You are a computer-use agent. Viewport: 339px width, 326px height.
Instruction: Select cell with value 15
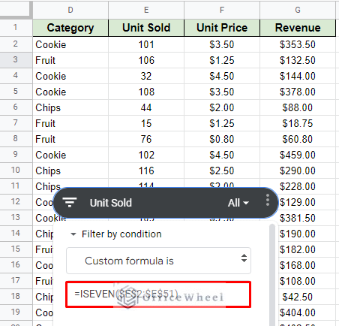click(x=146, y=123)
